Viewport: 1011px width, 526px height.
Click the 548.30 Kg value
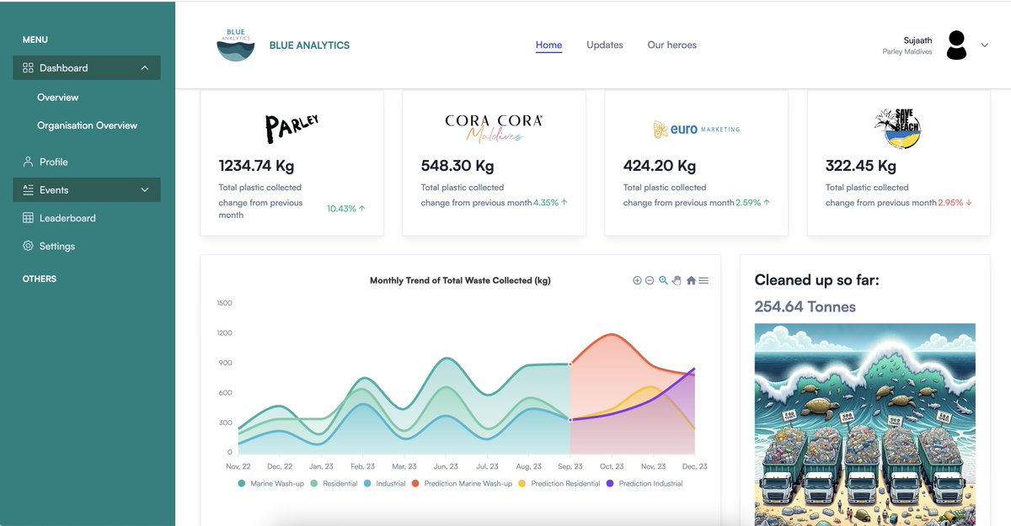point(457,166)
